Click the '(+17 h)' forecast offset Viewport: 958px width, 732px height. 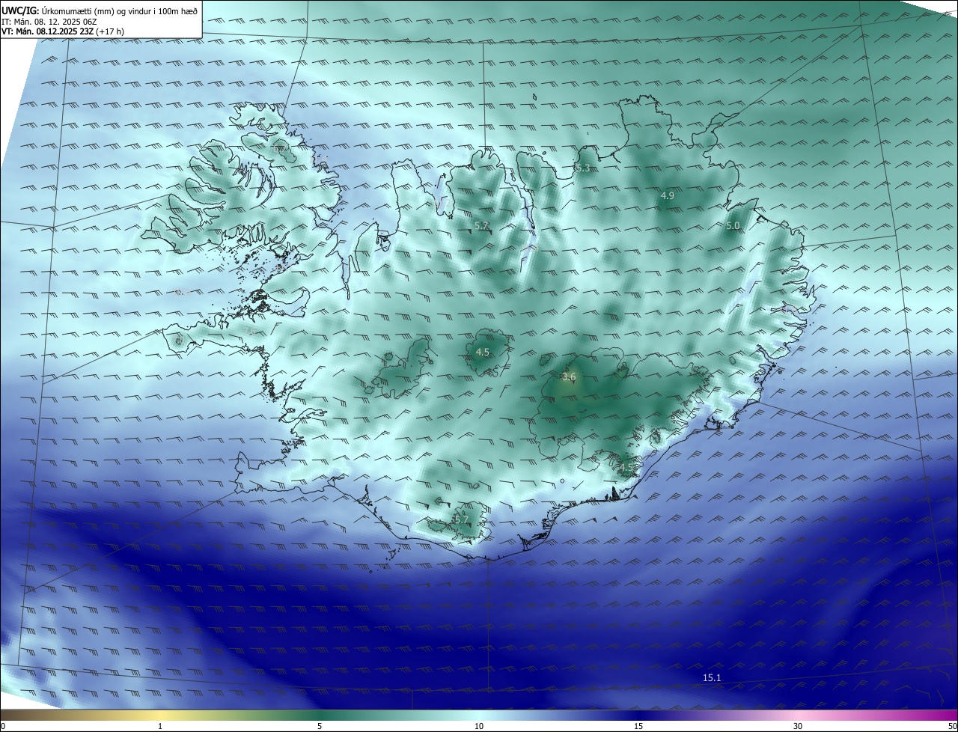(x=110, y=31)
